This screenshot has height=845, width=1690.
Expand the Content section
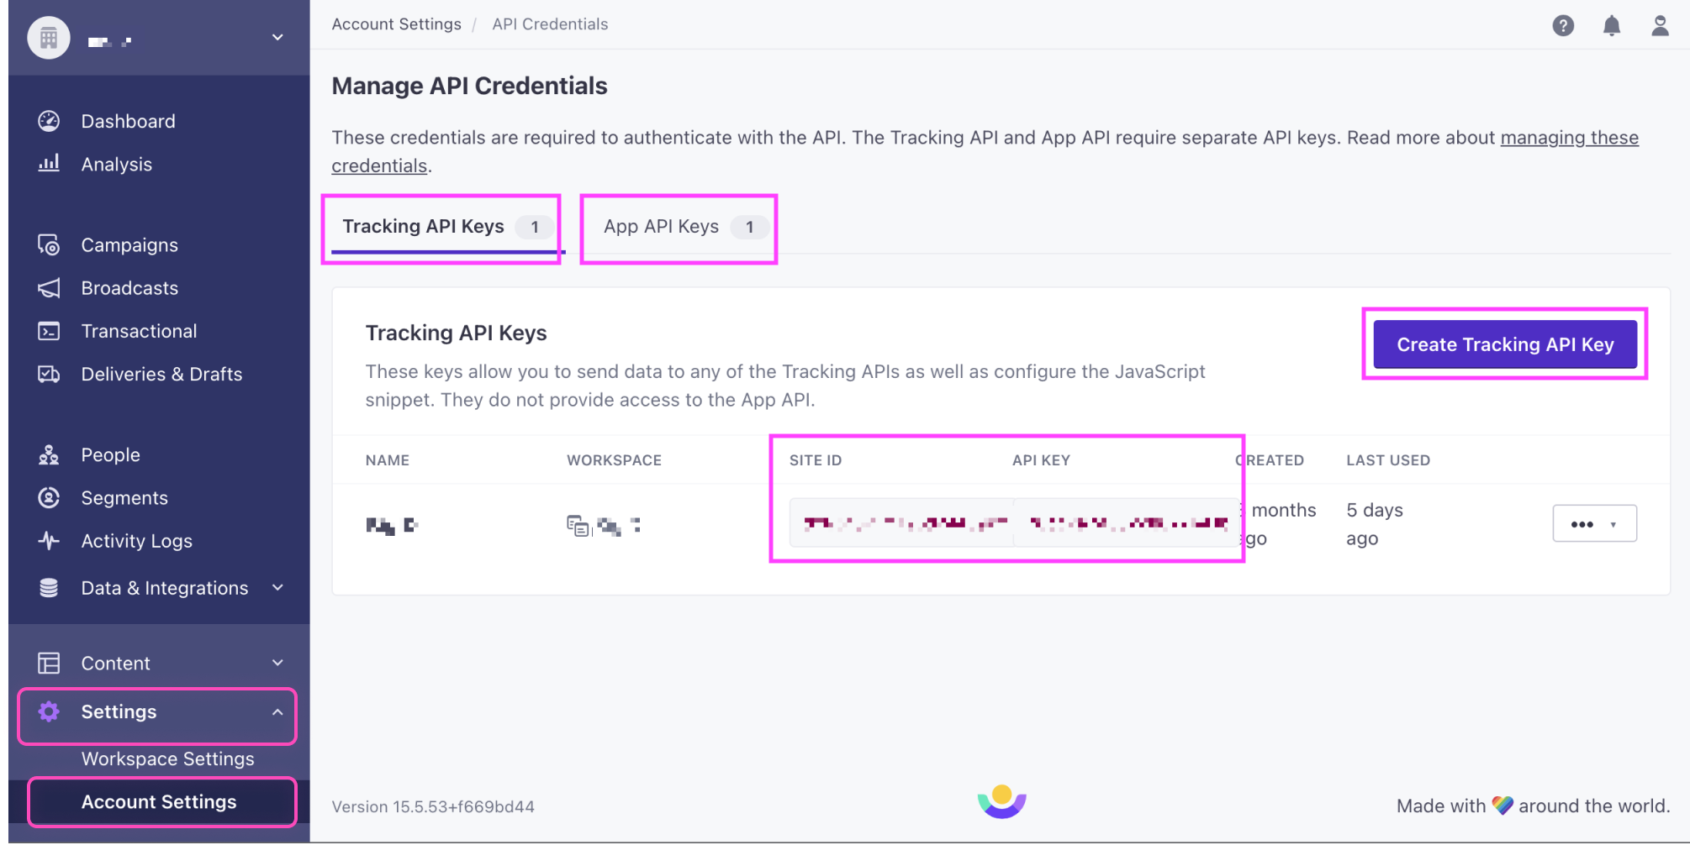tap(277, 663)
